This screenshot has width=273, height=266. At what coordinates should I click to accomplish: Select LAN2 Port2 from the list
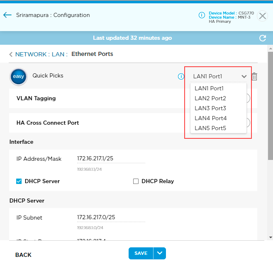click(210, 98)
